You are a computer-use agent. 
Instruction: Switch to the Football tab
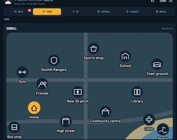[x=104, y=12]
